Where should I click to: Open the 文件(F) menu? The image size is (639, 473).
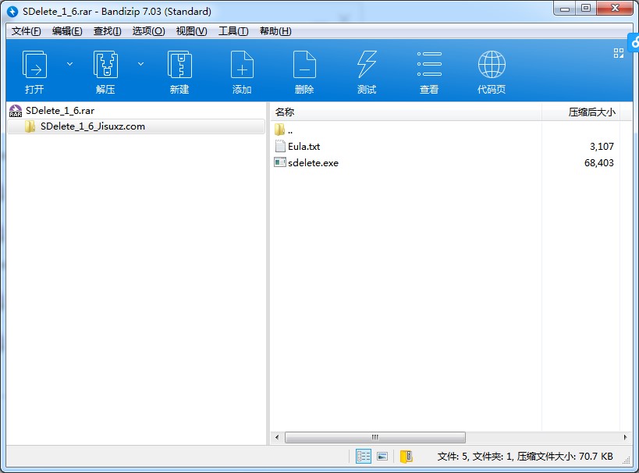[x=26, y=31]
